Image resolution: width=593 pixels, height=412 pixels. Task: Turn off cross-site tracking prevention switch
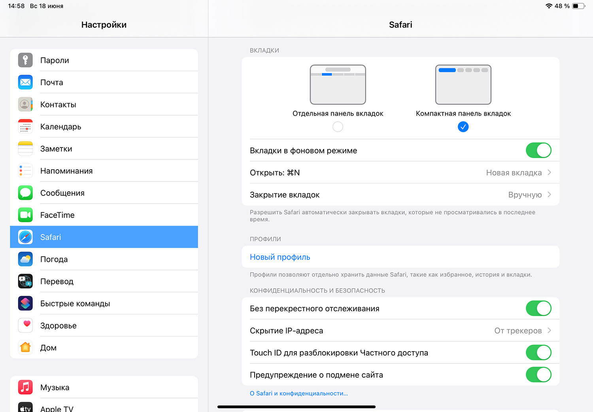click(x=538, y=308)
